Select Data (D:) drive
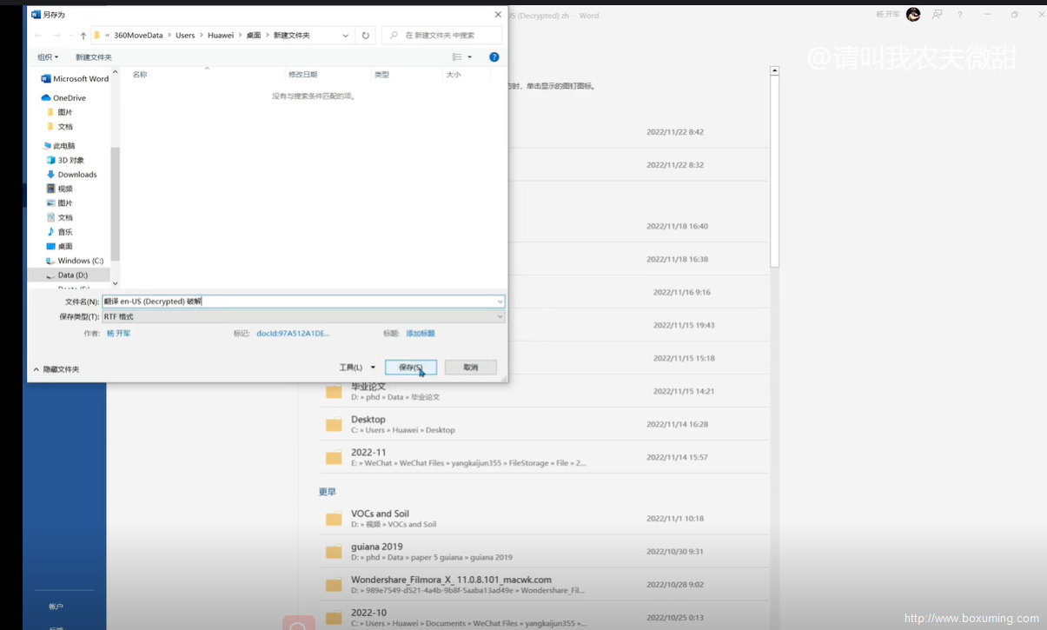Screen dimensions: 1047x630 (68, 275)
